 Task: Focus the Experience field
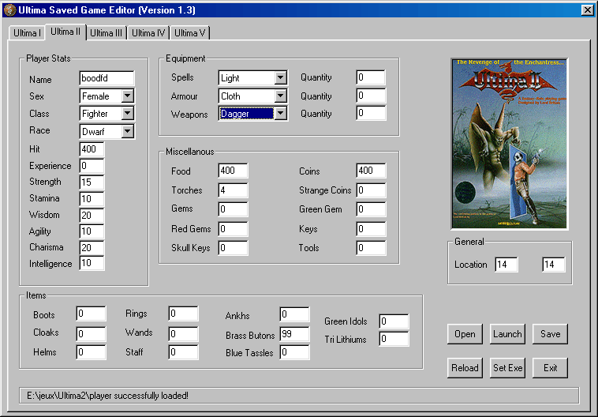(x=92, y=166)
